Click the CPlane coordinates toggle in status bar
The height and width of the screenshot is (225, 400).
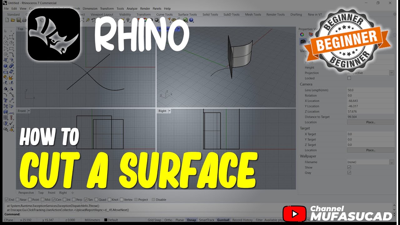[8, 220]
